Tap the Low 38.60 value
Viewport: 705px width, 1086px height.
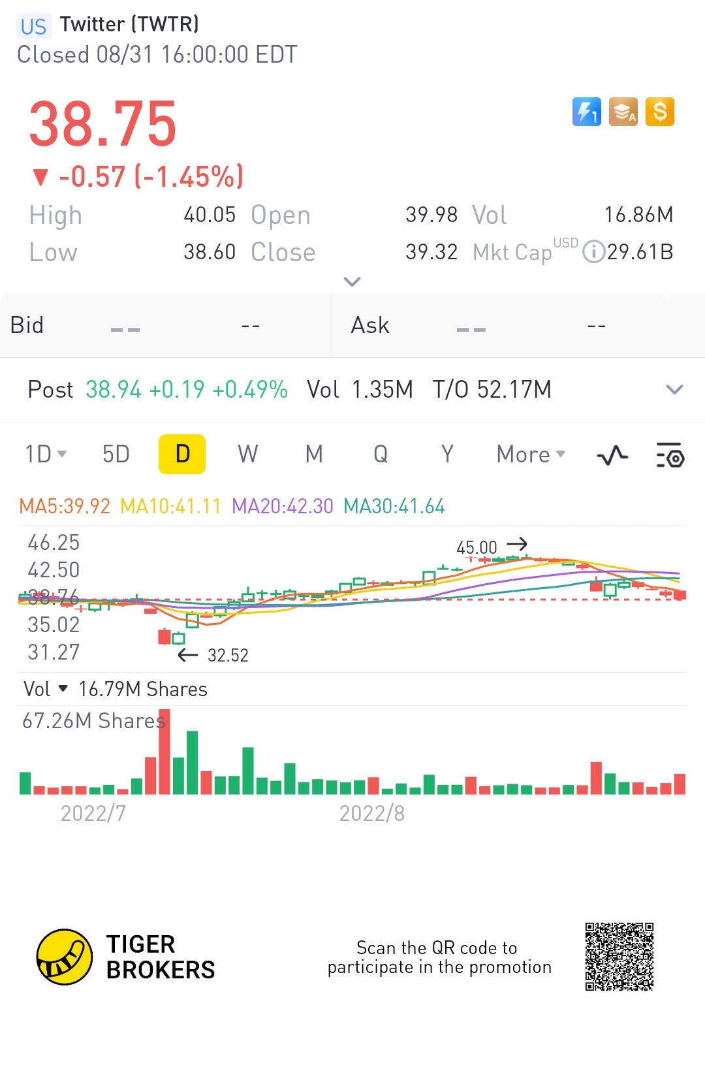210,251
